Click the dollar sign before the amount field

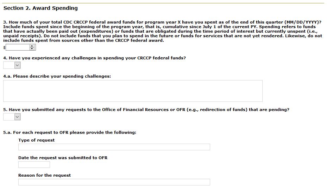coord(4,47)
